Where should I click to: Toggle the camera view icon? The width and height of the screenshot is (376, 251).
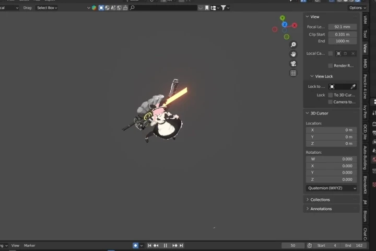click(293, 64)
